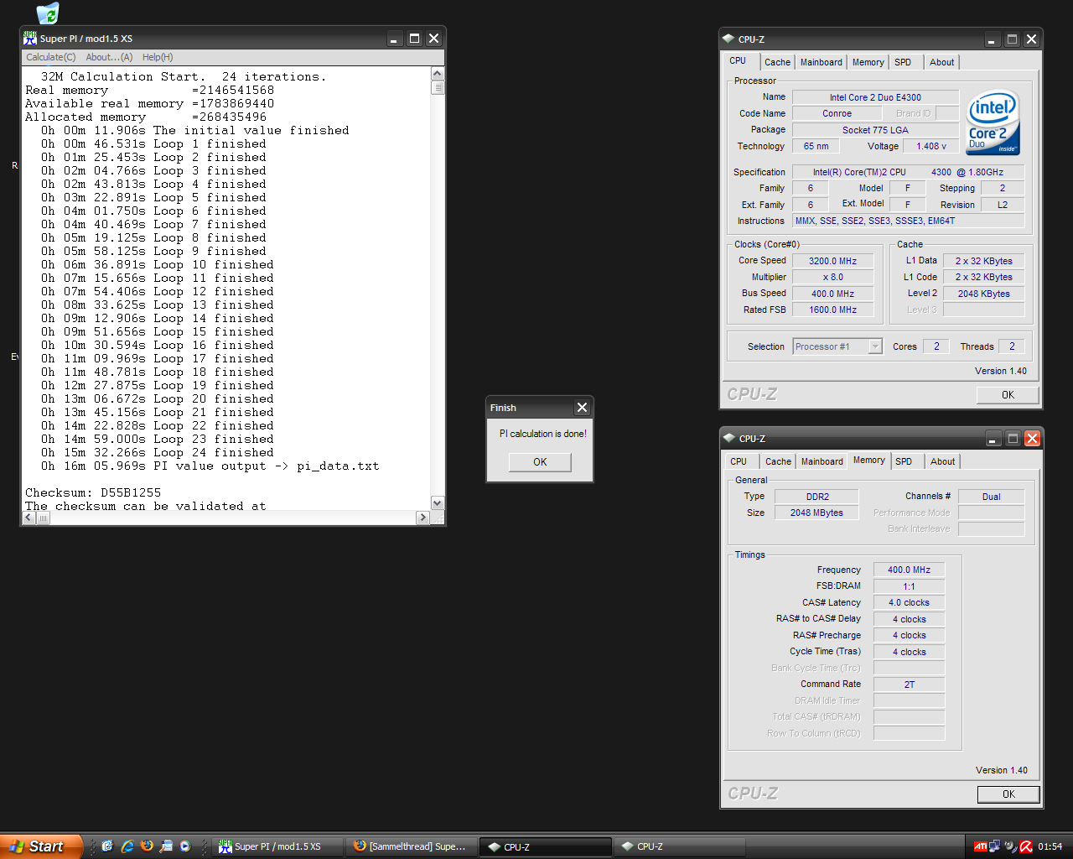
Task: Switch to Cache tab in bottom CPU-Z window
Action: [x=778, y=461]
